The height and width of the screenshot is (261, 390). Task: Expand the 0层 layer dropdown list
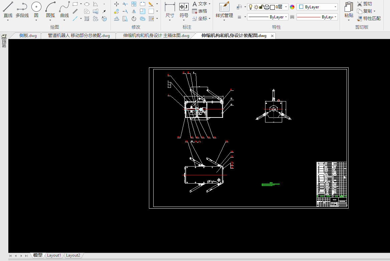click(286, 7)
